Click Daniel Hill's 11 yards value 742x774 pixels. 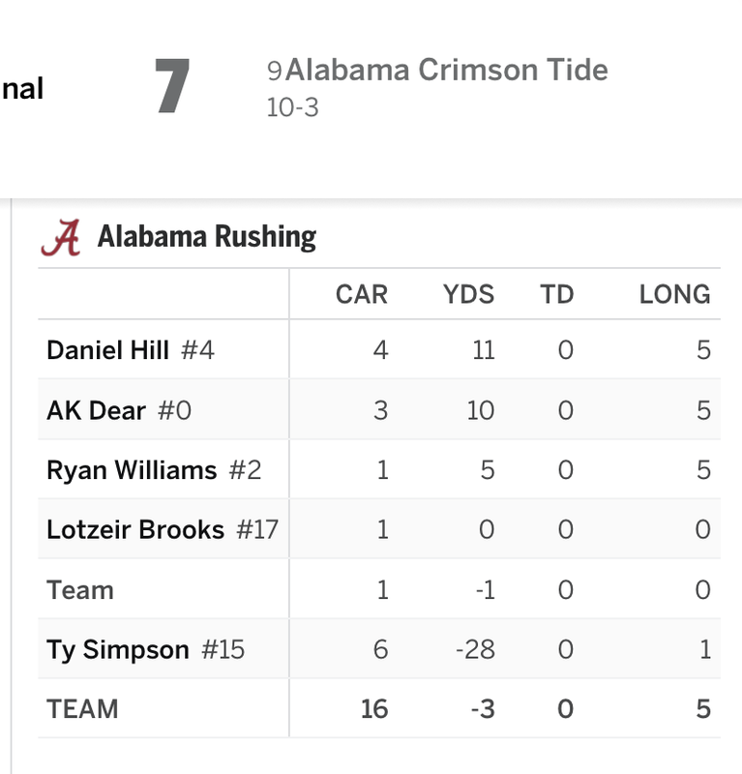[x=483, y=349]
